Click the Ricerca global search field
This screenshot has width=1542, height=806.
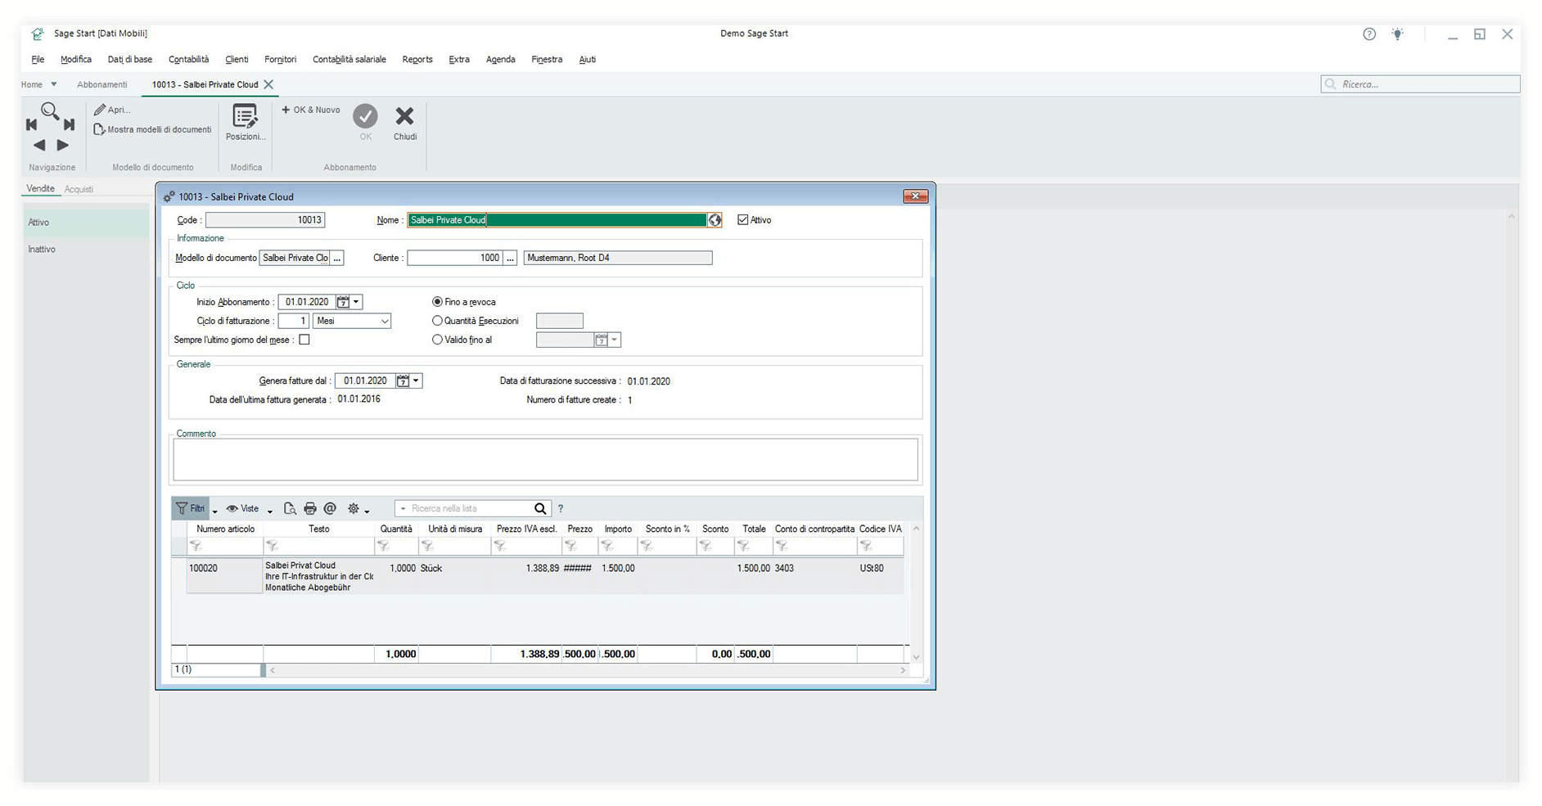point(1420,84)
